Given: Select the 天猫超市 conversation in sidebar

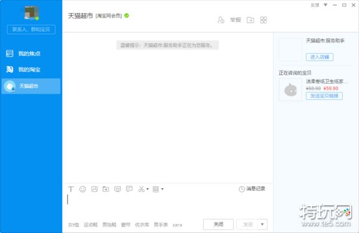Looking at the screenshot, I should 31,86.
